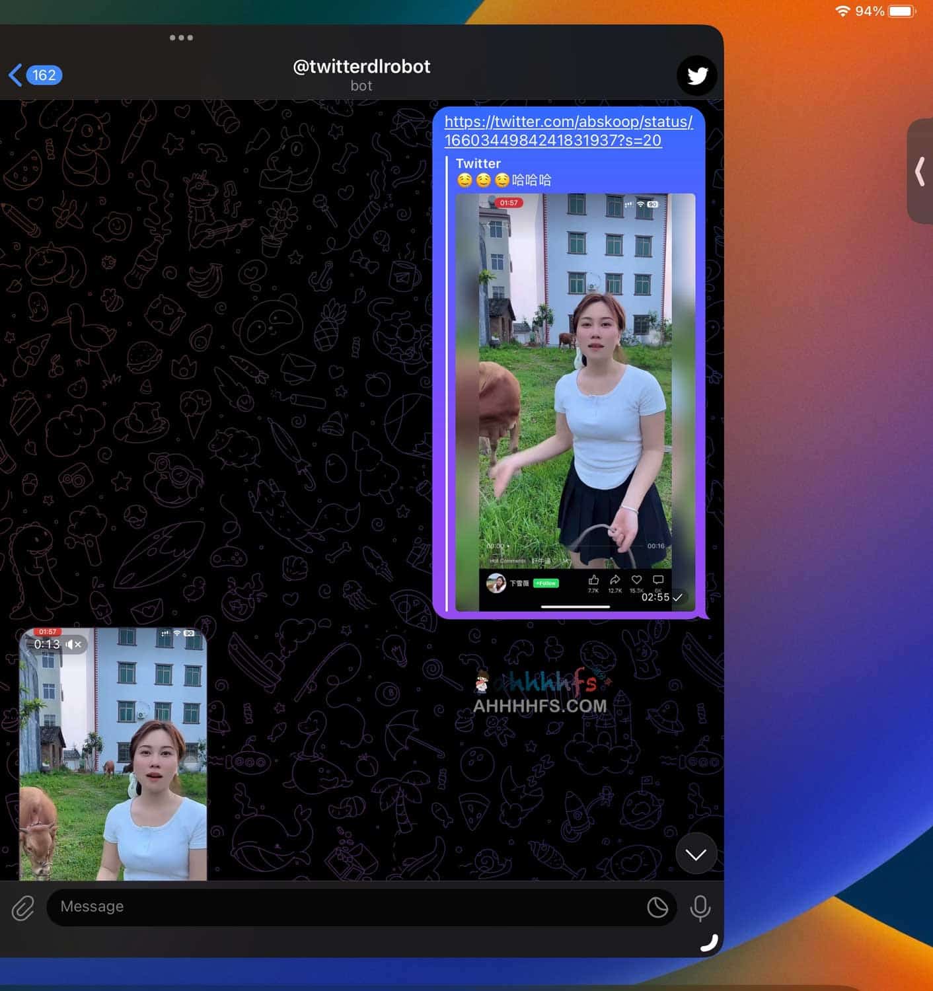Tap the battery indicator icon
Screen dimensions: 933x991
point(901,11)
